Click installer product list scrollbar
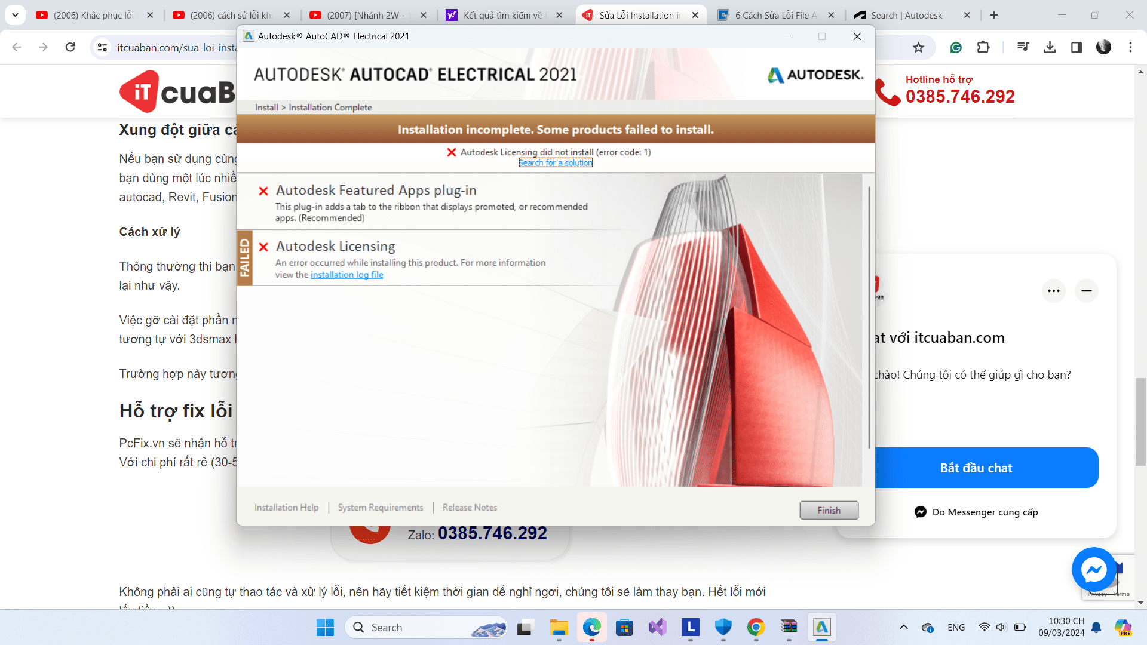 pos(869,317)
